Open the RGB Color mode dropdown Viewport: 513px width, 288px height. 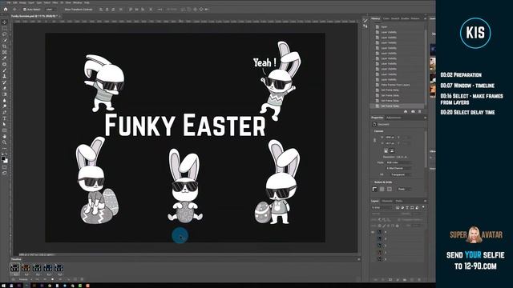coord(398,162)
